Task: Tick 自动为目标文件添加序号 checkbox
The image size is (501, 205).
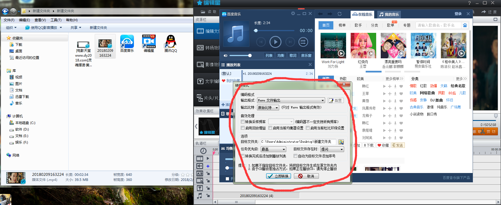Action: [x=296, y=156]
